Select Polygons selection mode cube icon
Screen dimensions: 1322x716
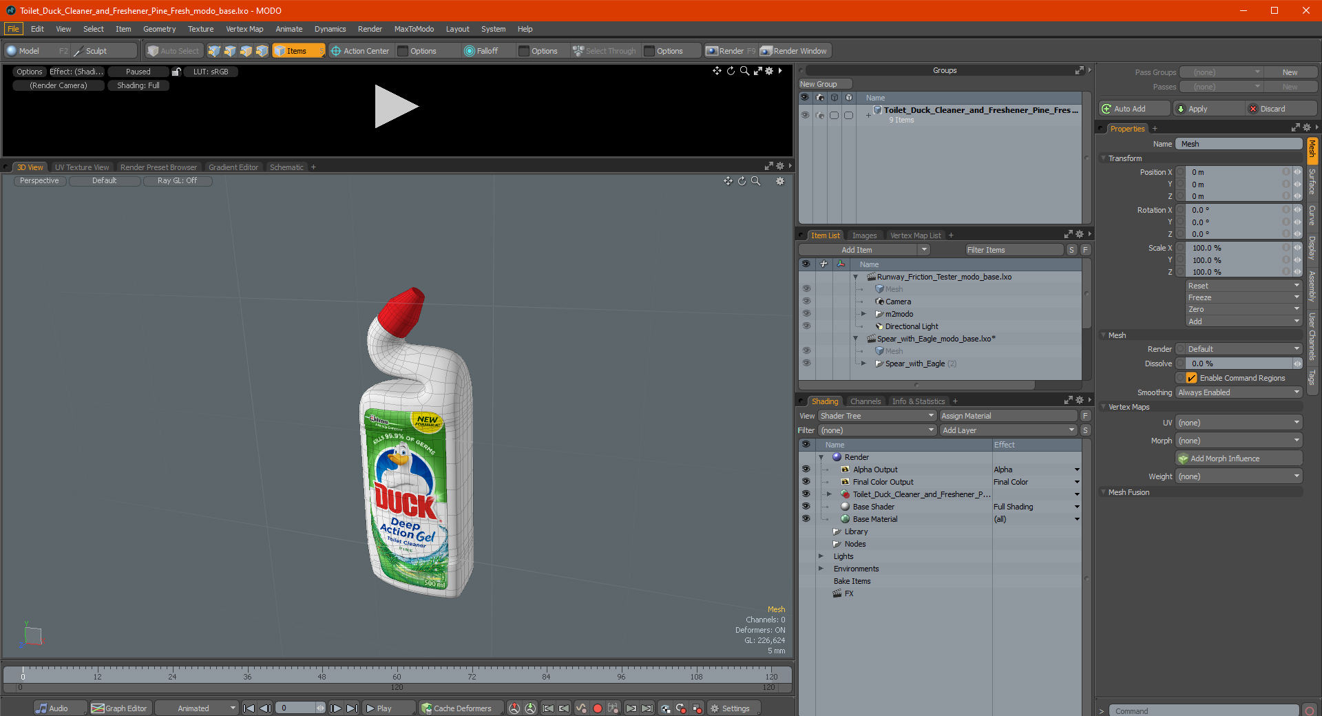pyautogui.click(x=246, y=51)
